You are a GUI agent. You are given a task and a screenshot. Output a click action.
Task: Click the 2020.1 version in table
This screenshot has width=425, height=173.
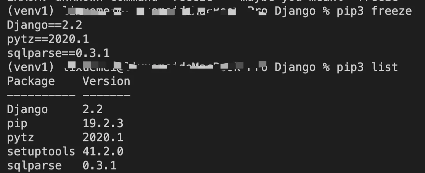103,138
